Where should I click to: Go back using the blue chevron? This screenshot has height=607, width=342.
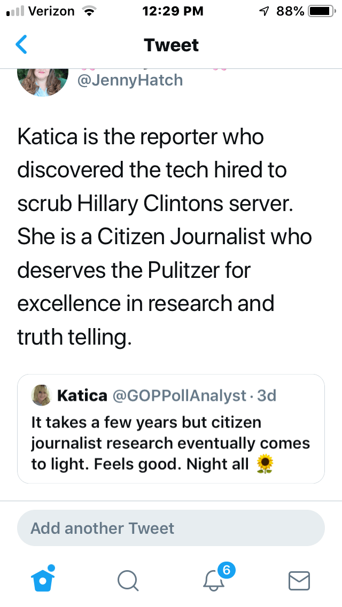click(x=21, y=45)
